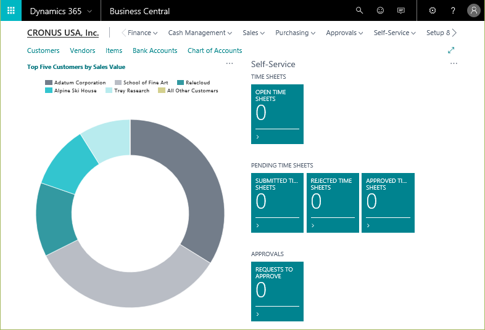Click Top Five Customers by Sales Value heading
This screenshot has height=330, width=485.
[76, 67]
